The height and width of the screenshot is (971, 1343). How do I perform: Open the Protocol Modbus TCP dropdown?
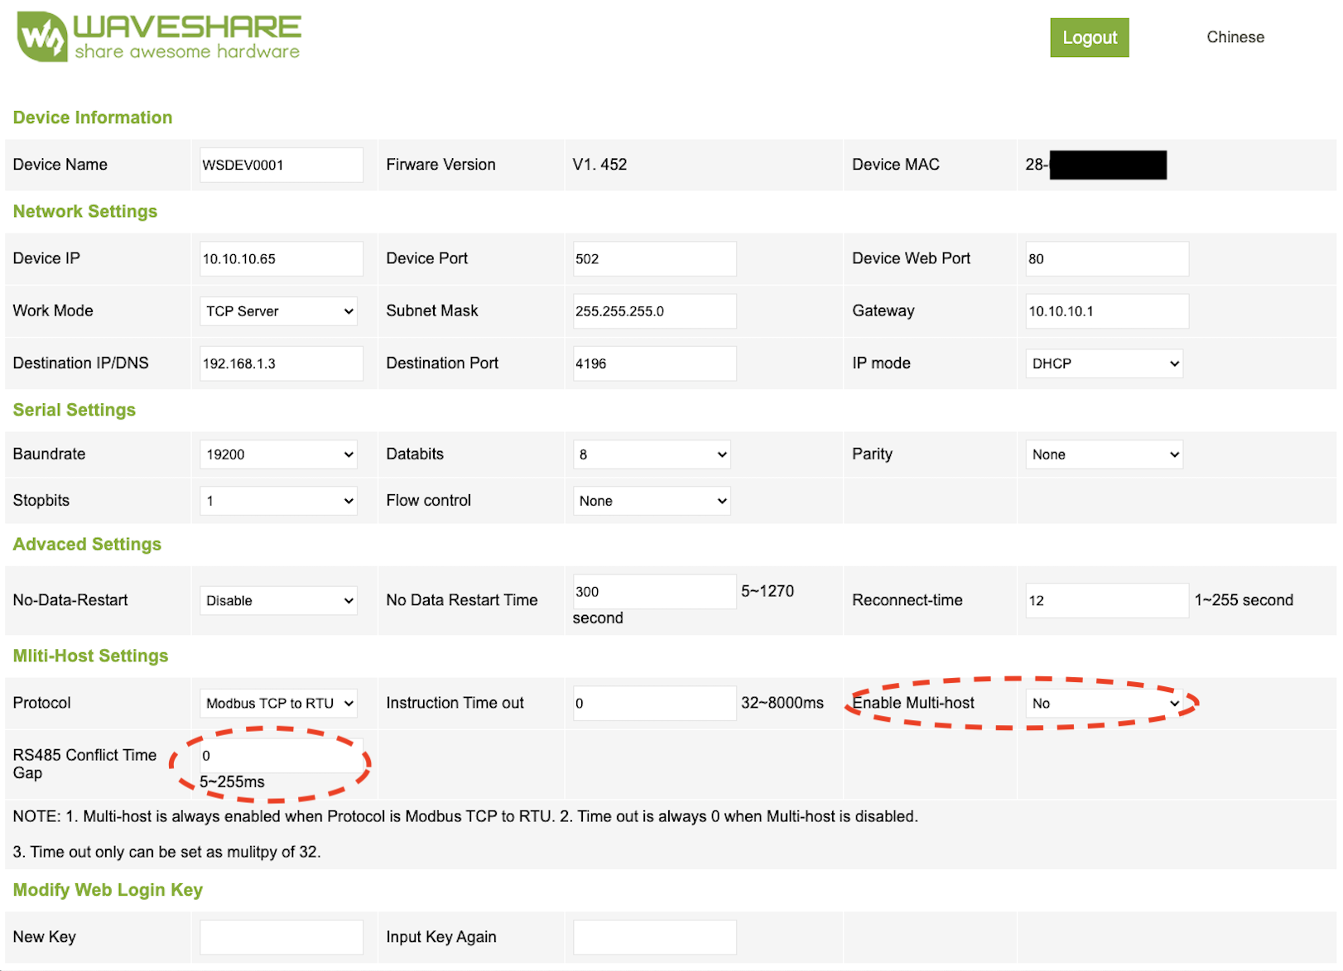(x=278, y=704)
